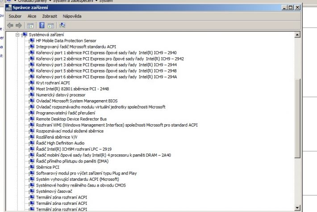Click the vertical scrollbar thumb

[297, 118]
